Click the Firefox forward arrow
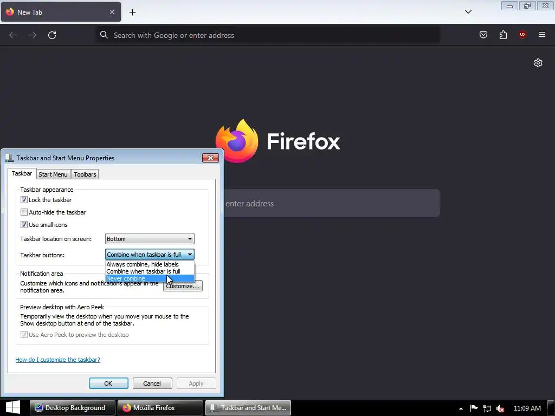This screenshot has height=416, width=555. pos(33,35)
